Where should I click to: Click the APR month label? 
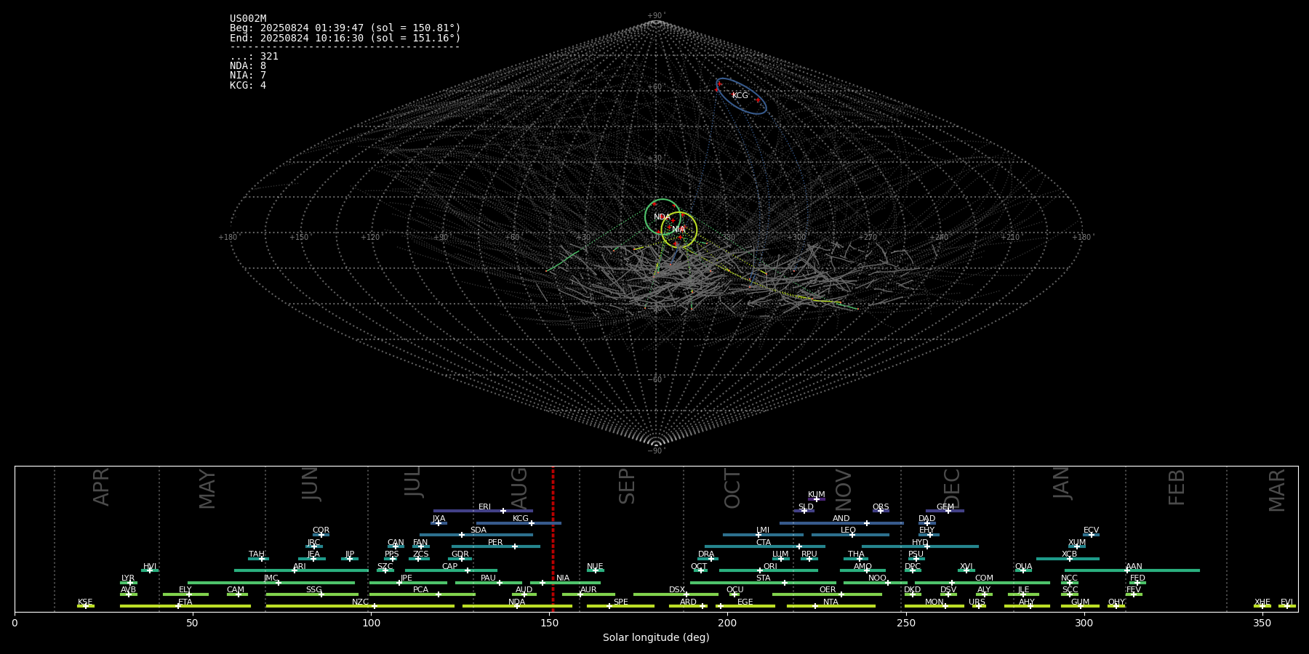(x=101, y=487)
